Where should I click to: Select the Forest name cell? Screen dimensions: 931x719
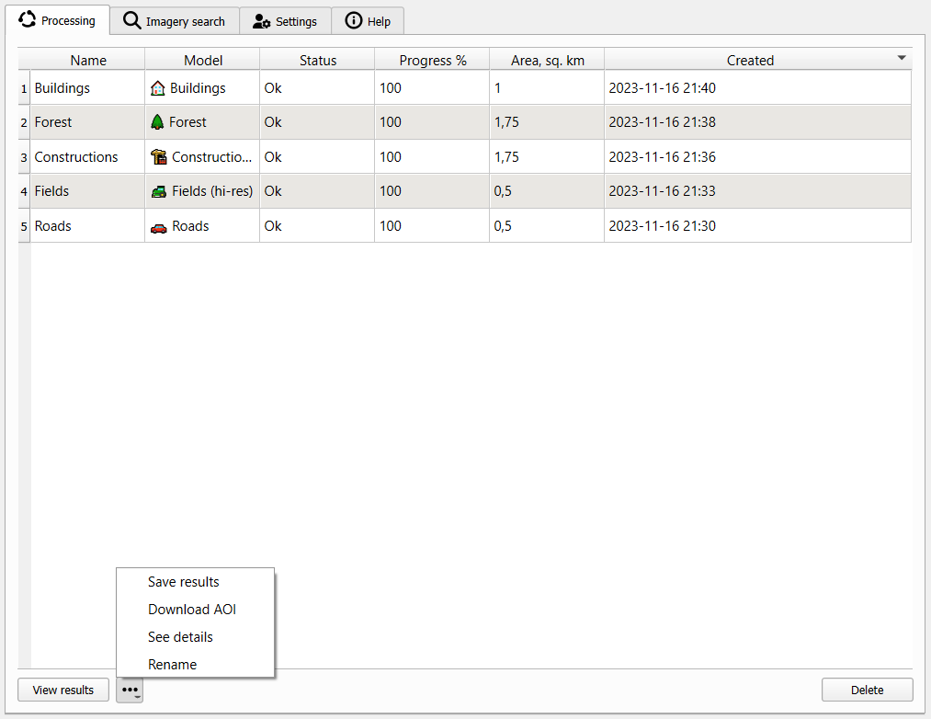tap(88, 122)
